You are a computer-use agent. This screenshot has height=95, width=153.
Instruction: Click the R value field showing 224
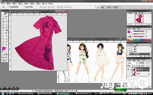tap(147, 31)
